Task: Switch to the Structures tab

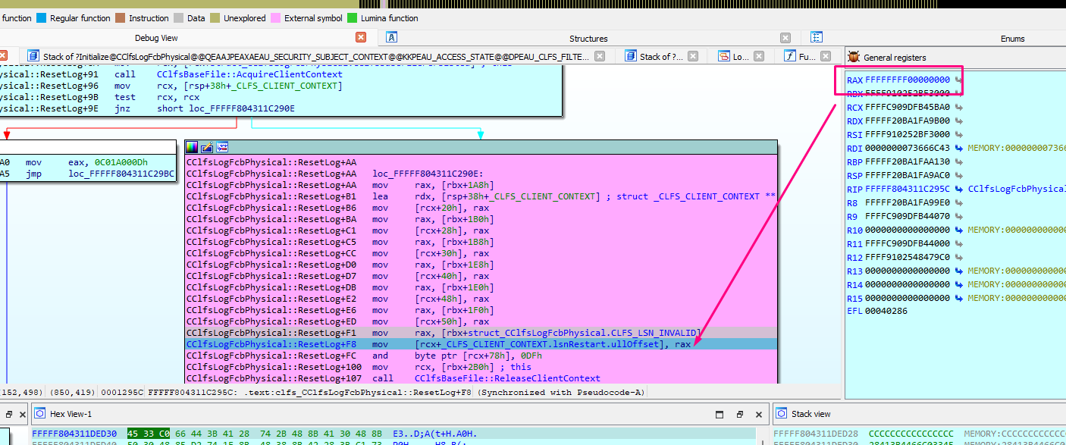Action: pyautogui.click(x=588, y=39)
